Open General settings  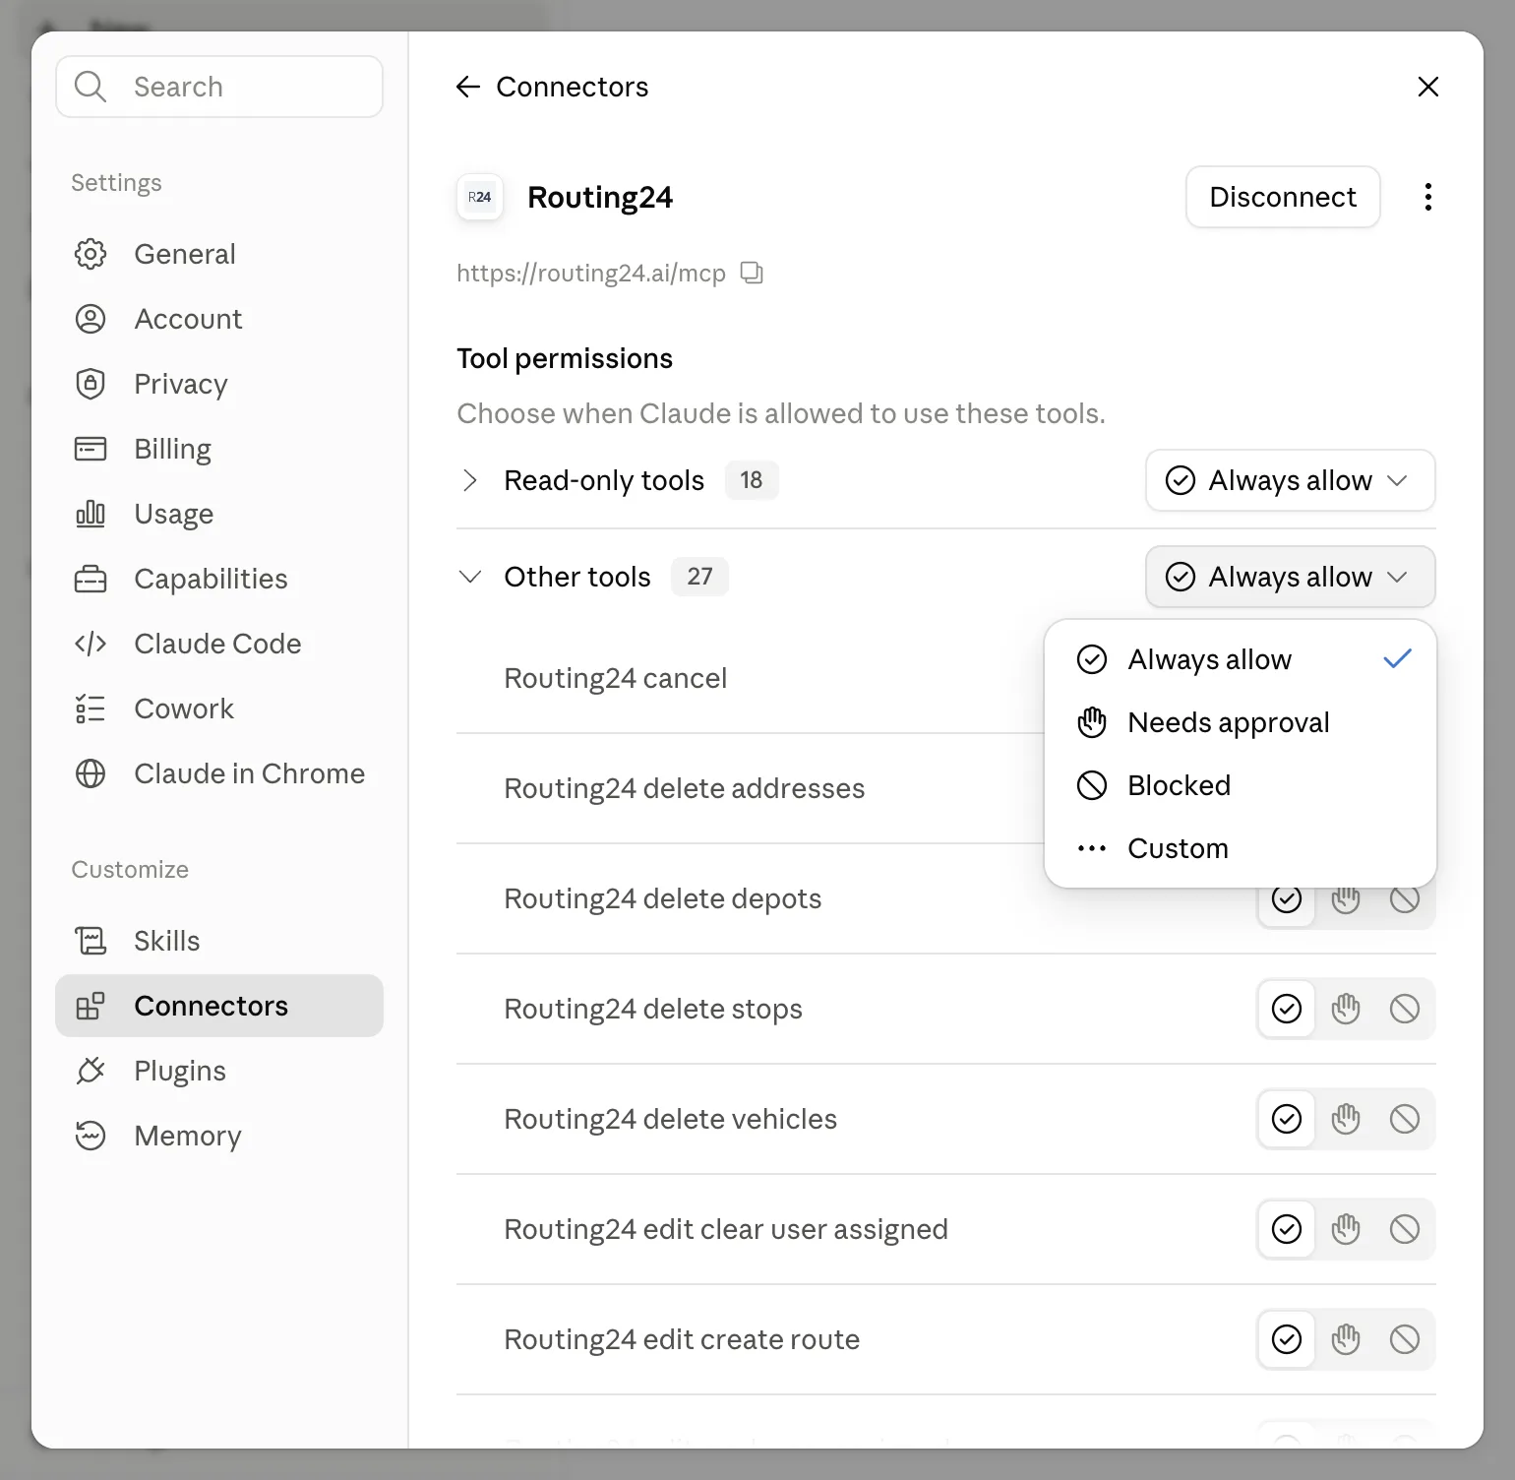coord(219,254)
